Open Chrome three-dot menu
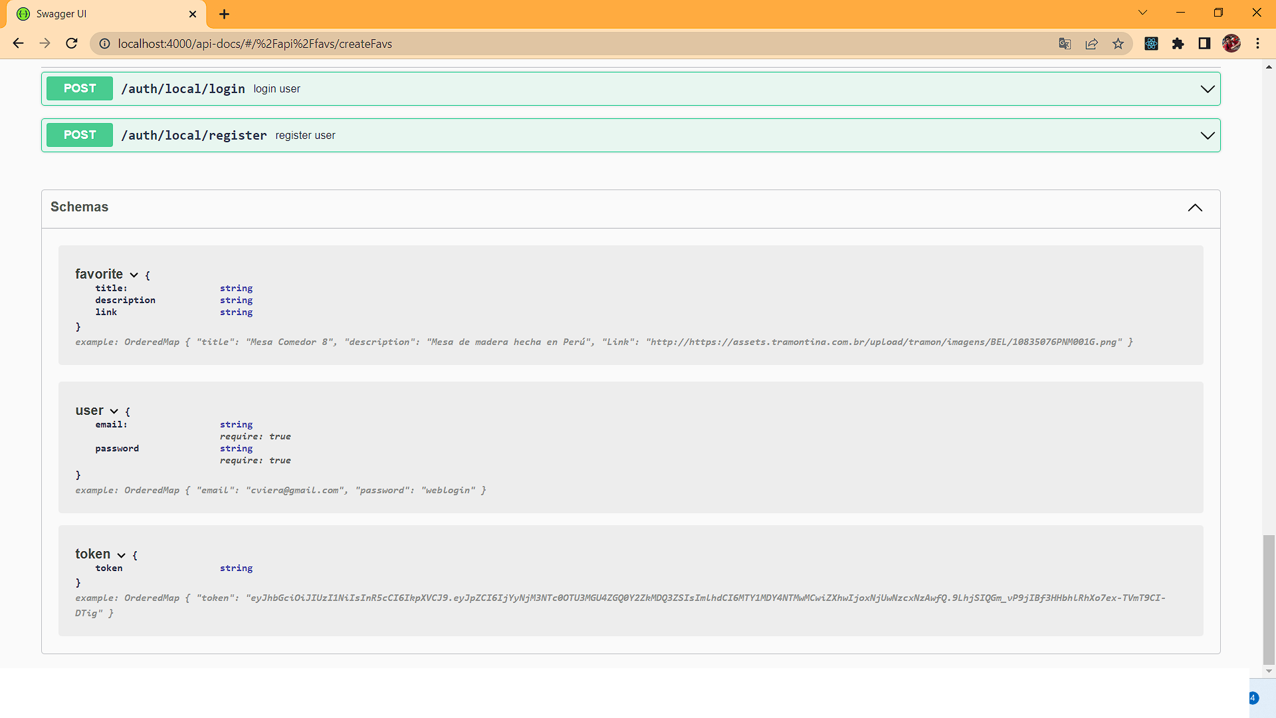The image size is (1276, 718). (x=1257, y=44)
